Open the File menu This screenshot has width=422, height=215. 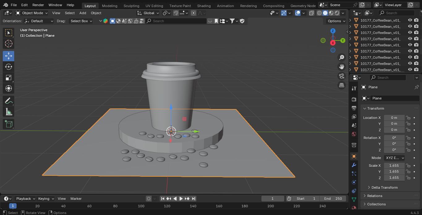(14, 5)
